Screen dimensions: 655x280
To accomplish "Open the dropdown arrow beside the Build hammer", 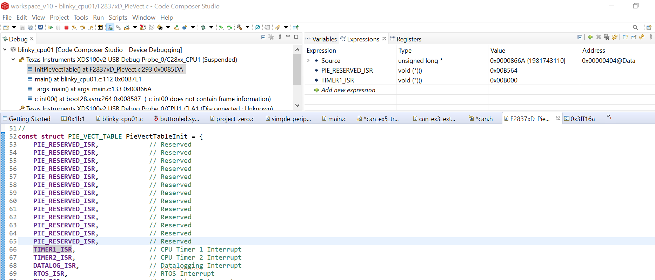I will 247,27.
